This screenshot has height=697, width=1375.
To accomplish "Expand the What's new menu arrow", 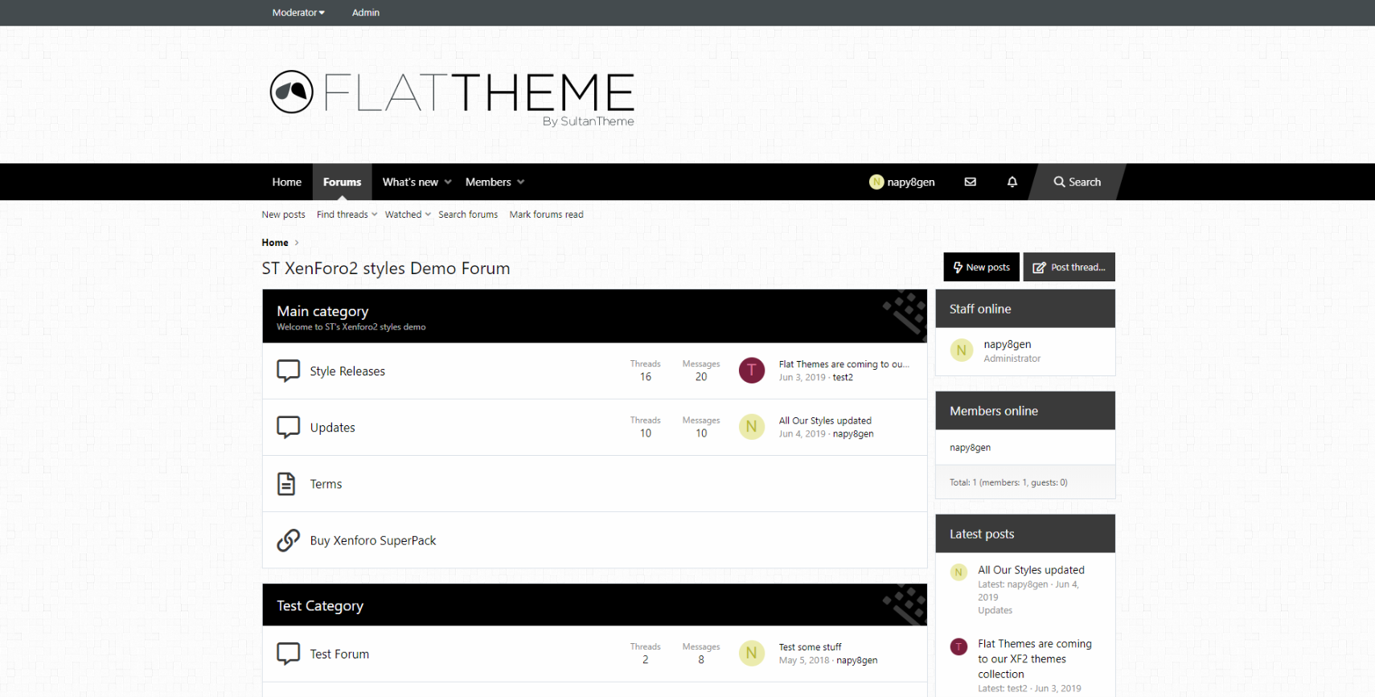I will click(448, 182).
